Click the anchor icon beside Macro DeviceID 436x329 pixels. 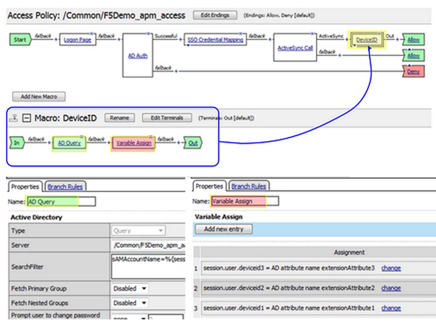[14, 118]
